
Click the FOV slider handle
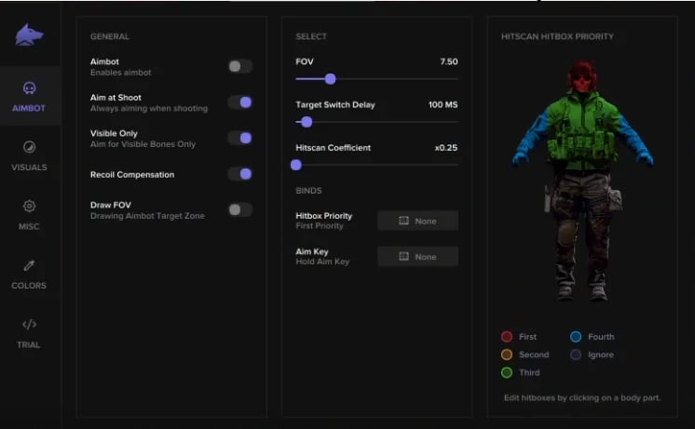click(x=330, y=79)
